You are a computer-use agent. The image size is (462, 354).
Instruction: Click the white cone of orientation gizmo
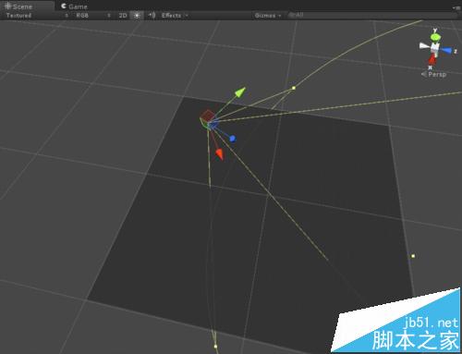[424, 46]
